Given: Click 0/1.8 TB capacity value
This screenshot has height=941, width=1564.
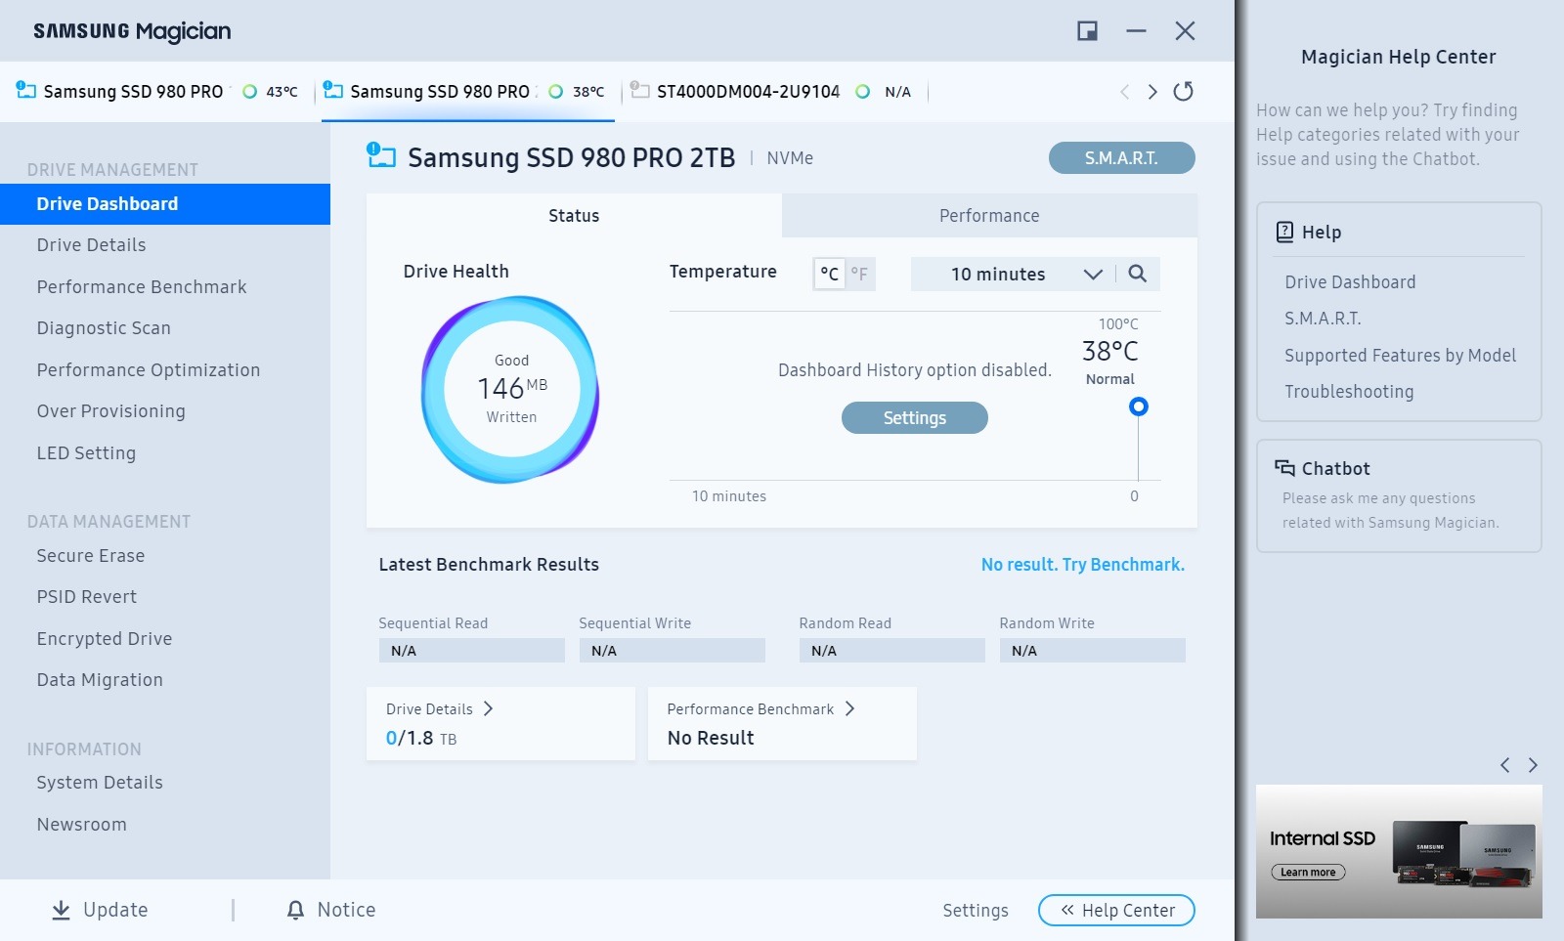Looking at the screenshot, I should [x=421, y=739].
